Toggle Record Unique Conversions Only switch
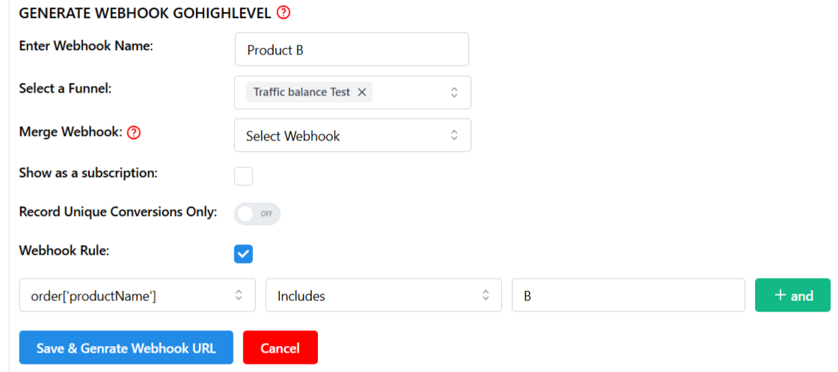 point(257,214)
